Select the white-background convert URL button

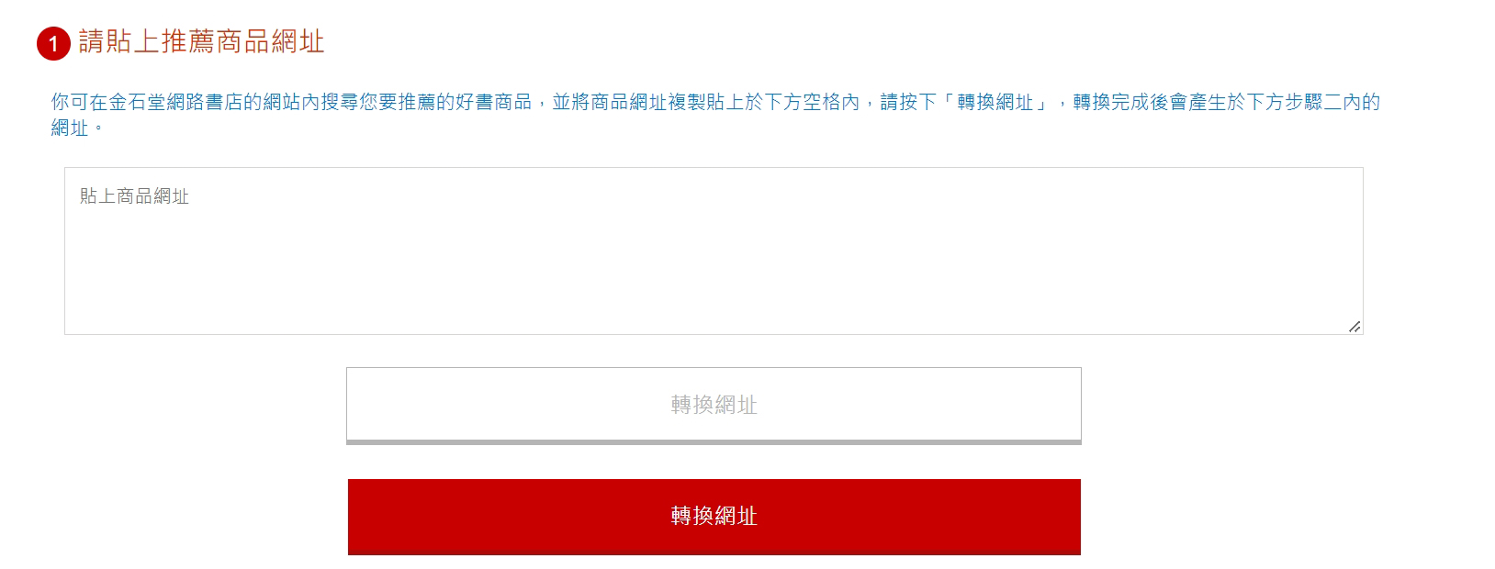(x=714, y=406)
